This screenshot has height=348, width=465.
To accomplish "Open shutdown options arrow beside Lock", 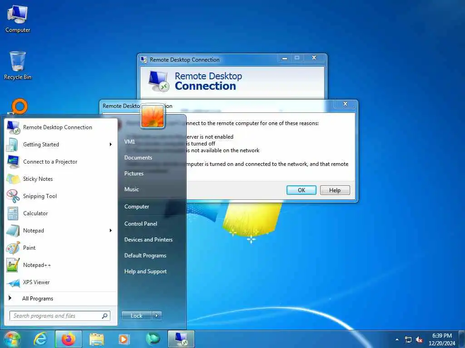I will coord(157,316).
